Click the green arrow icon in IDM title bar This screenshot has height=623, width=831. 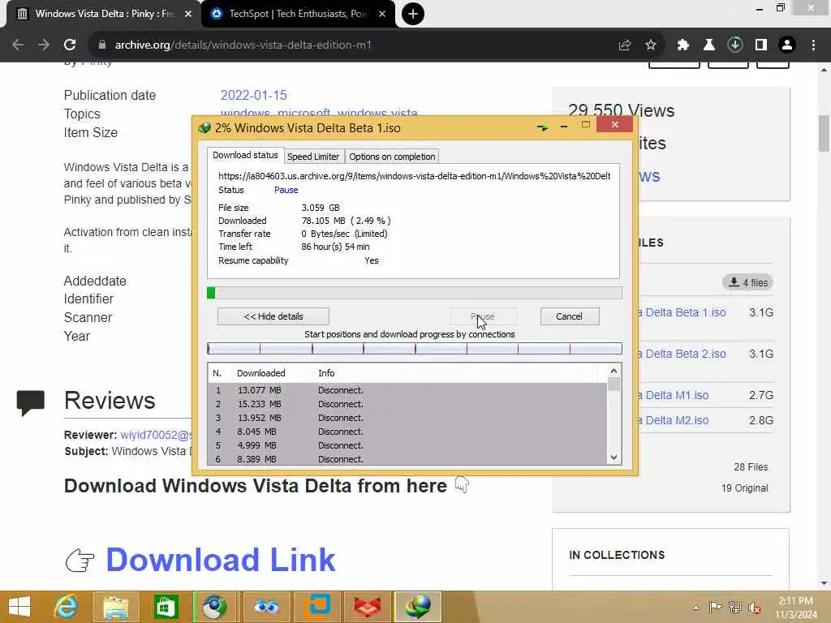click(x=542, y=127)
